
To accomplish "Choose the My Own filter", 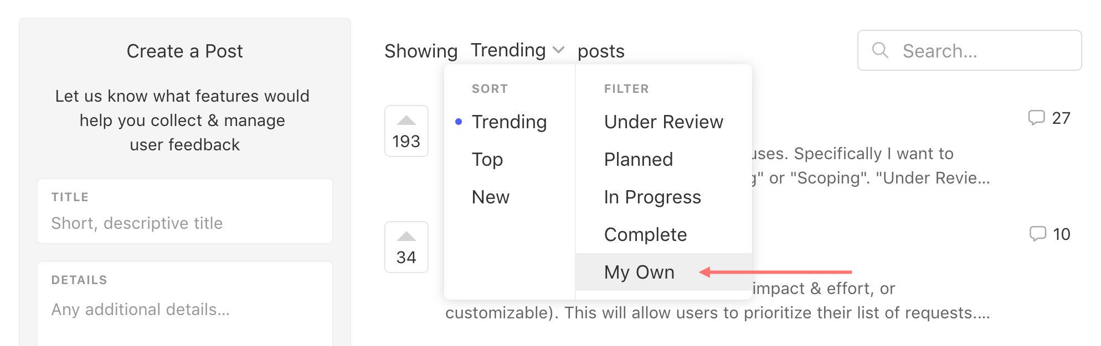I will point(663,272).
